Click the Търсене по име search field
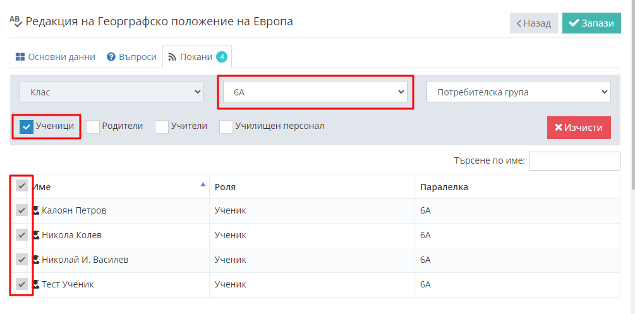The width and height of the screenshot is (635, 314). [574, 161]
